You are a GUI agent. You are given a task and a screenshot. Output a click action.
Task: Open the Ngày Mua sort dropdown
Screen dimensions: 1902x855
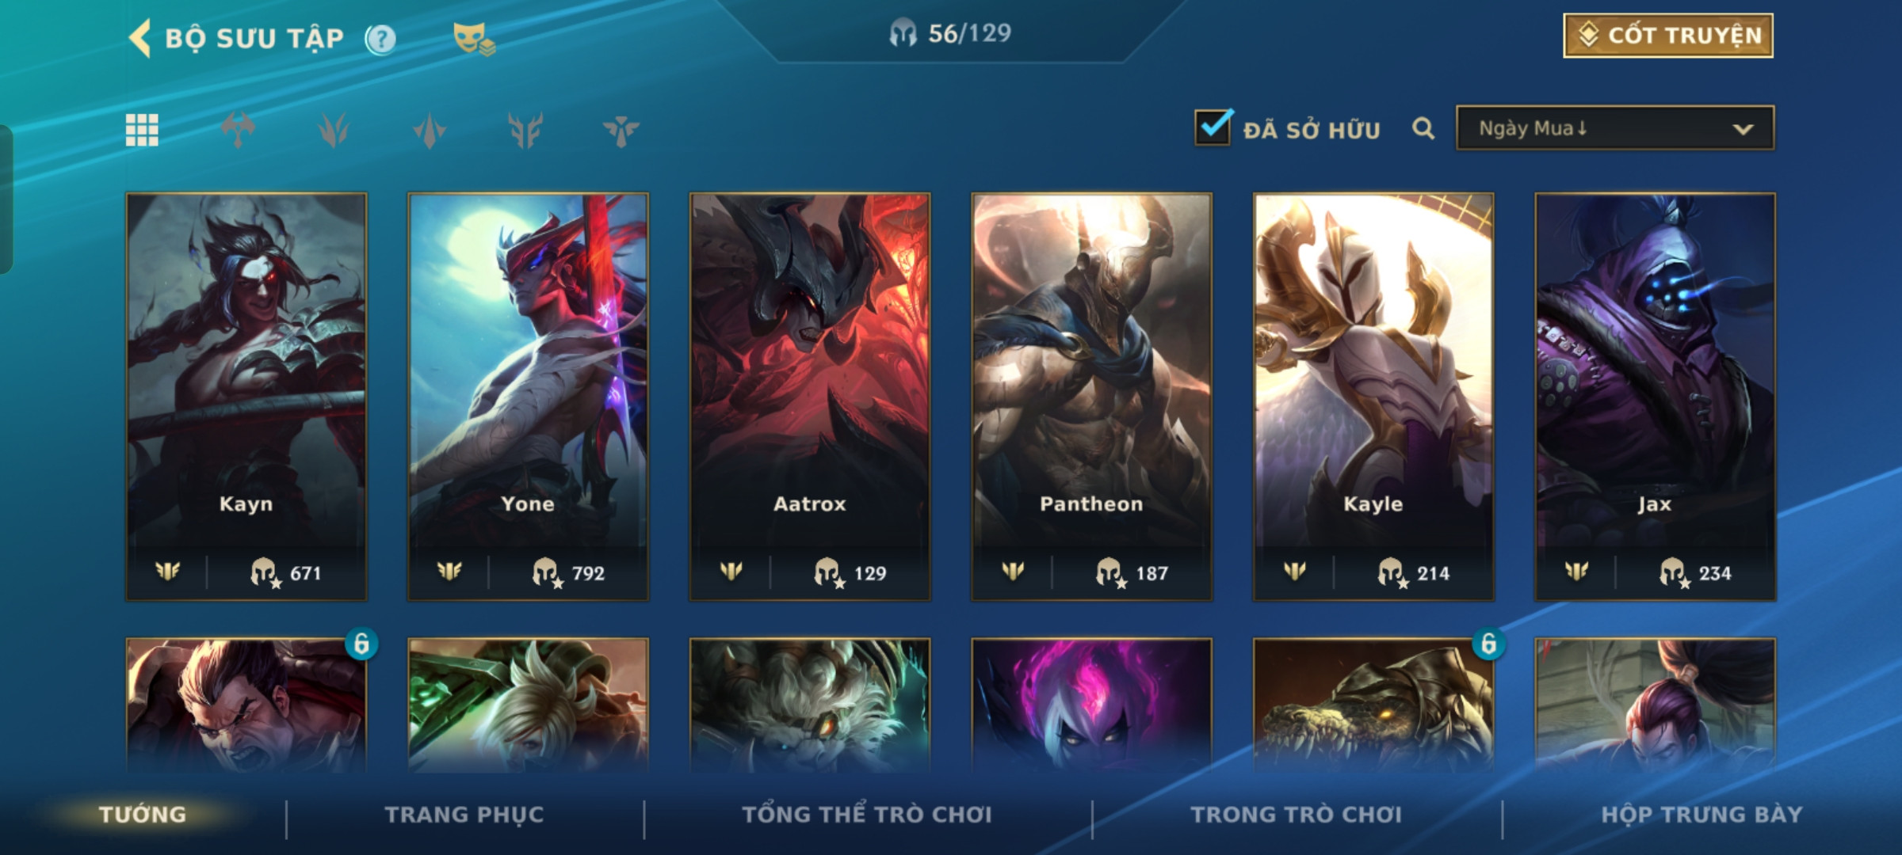pyautogui.click(x=1615, y=128)
